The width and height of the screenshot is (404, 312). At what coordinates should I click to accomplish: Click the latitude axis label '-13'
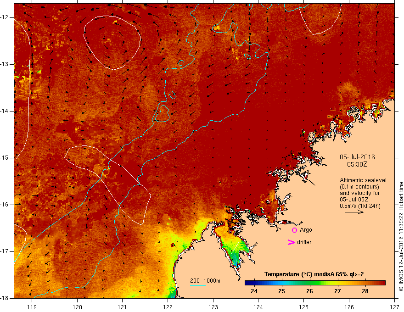coord(5,64)
